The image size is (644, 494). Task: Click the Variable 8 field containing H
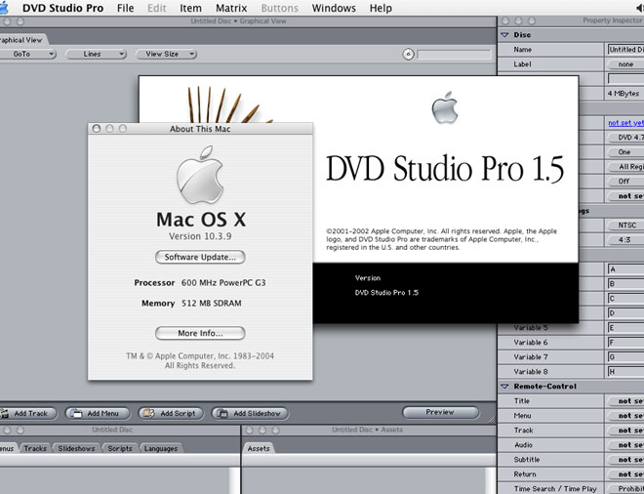625,372
